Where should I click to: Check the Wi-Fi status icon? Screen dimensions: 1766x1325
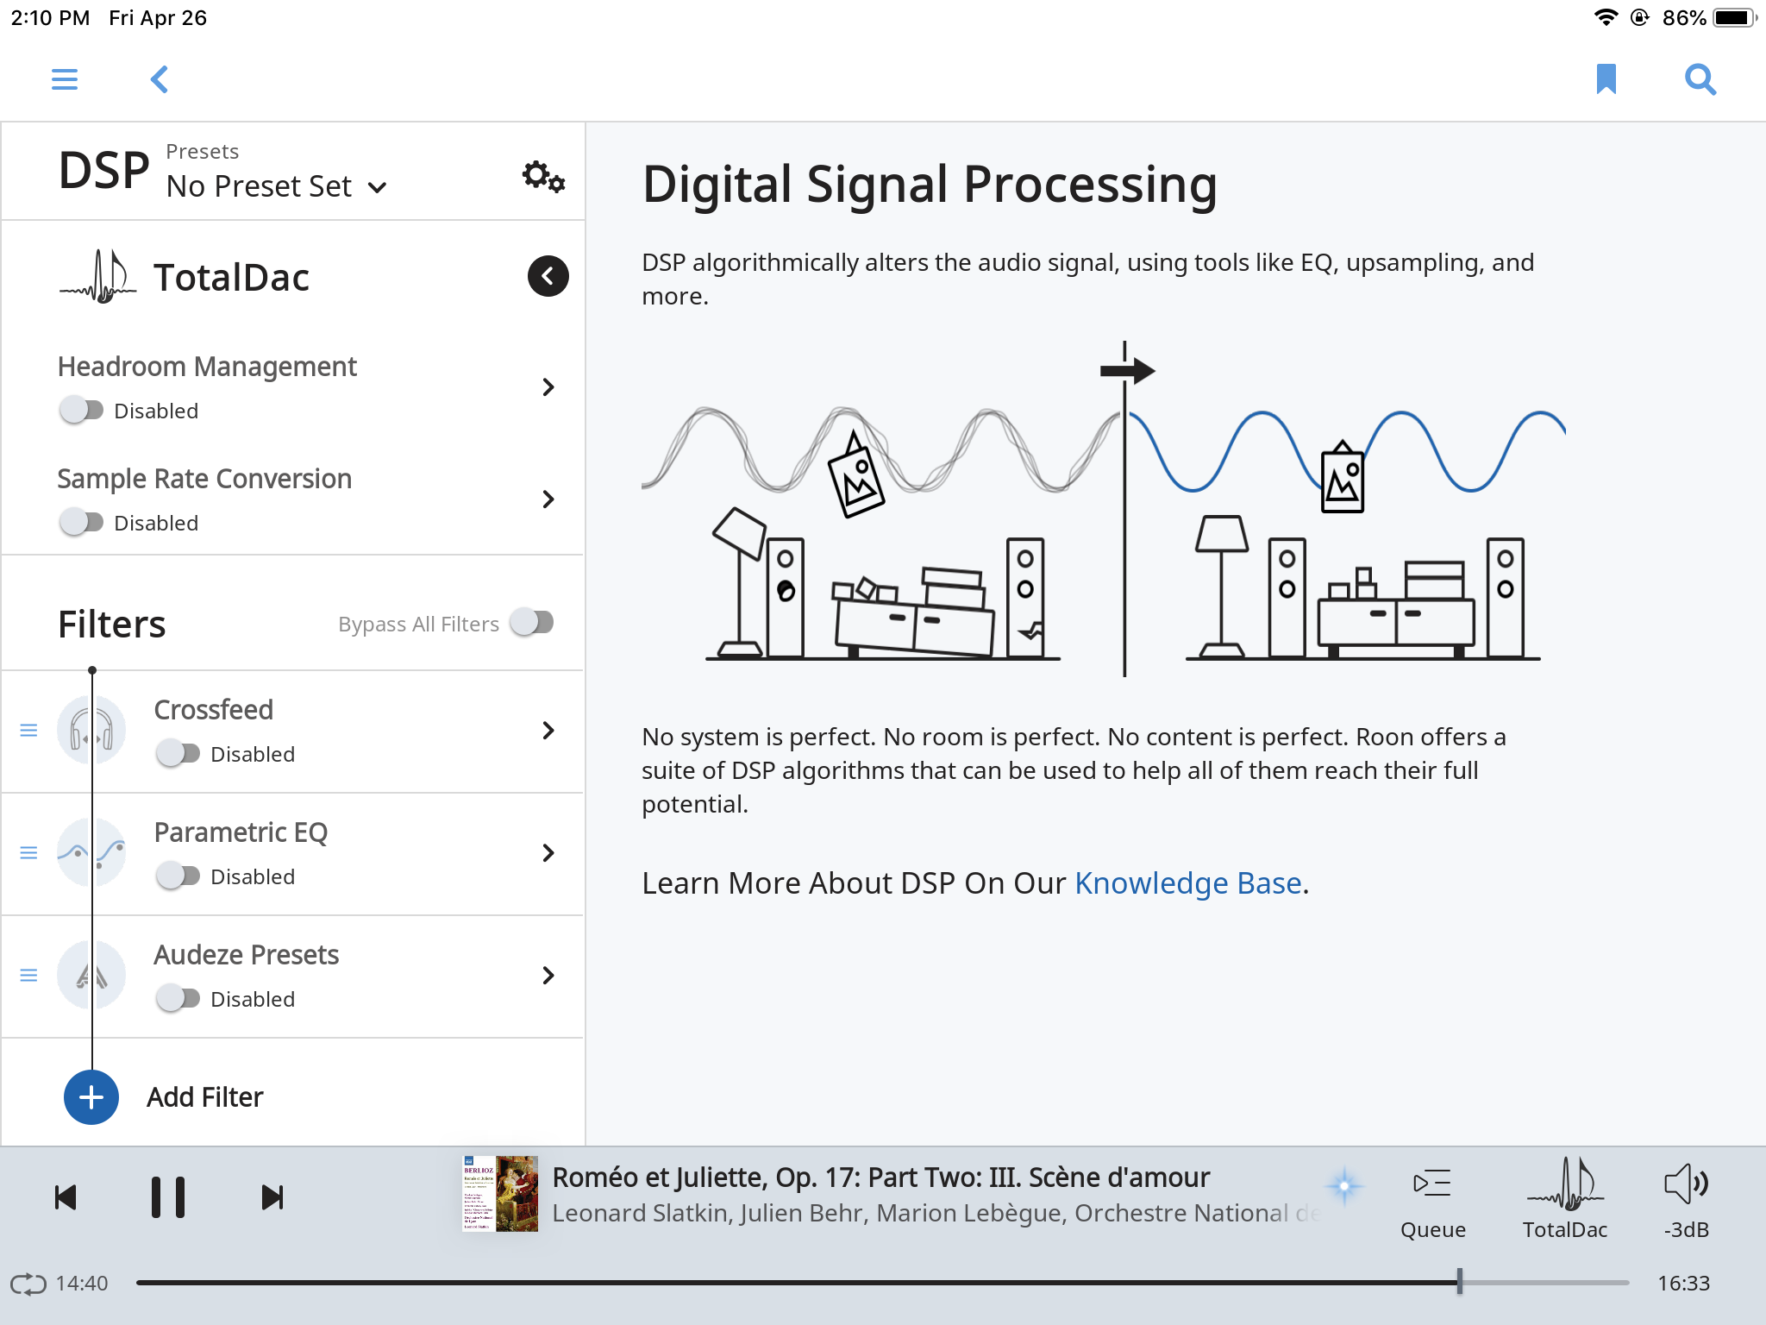click(x=1606, y=17)
